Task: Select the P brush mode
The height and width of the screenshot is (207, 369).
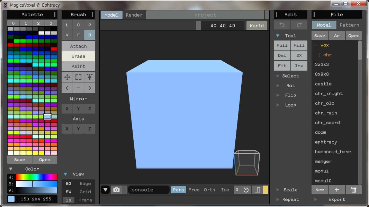Action: click(x=89, y=25)
